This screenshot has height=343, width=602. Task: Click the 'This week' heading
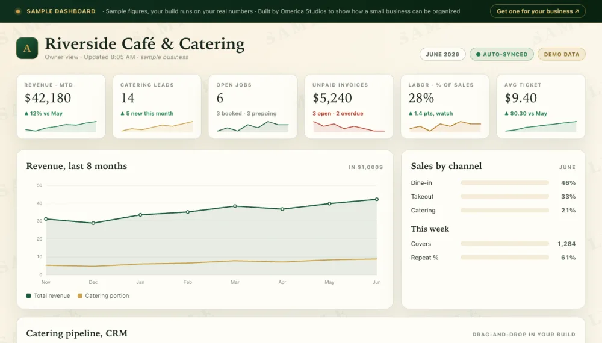(x=430, y=229)
